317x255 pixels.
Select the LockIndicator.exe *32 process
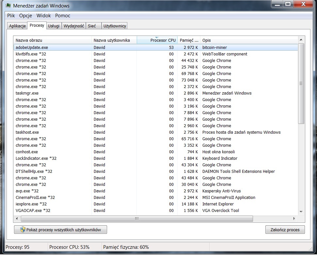[x=156, y=158]
